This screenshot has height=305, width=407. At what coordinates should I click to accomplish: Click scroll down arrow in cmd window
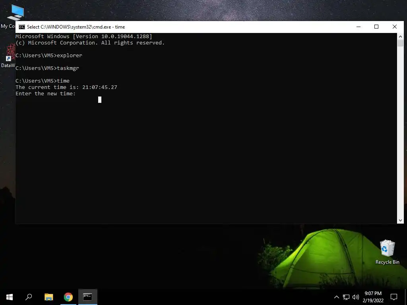coord(400,220)
